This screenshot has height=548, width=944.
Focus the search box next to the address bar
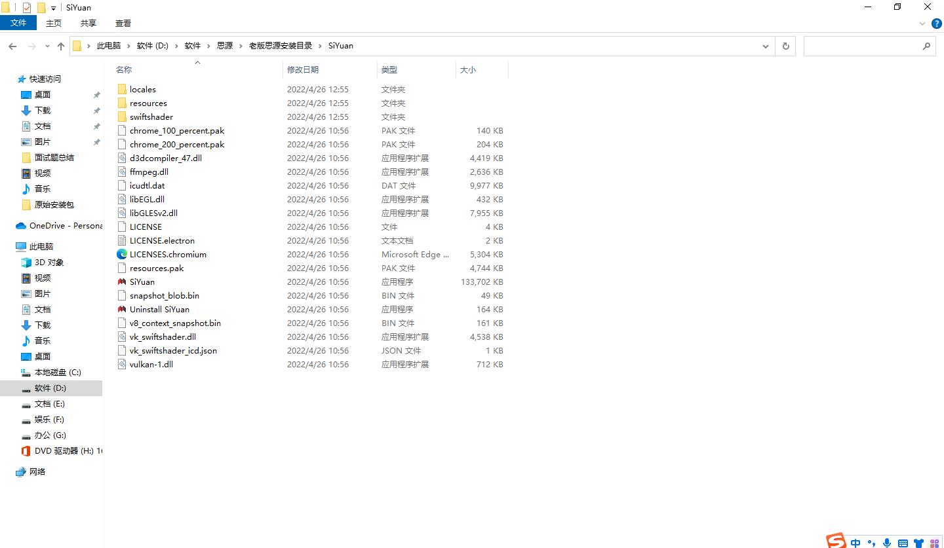pyautogui.click(x=869, y=46)
